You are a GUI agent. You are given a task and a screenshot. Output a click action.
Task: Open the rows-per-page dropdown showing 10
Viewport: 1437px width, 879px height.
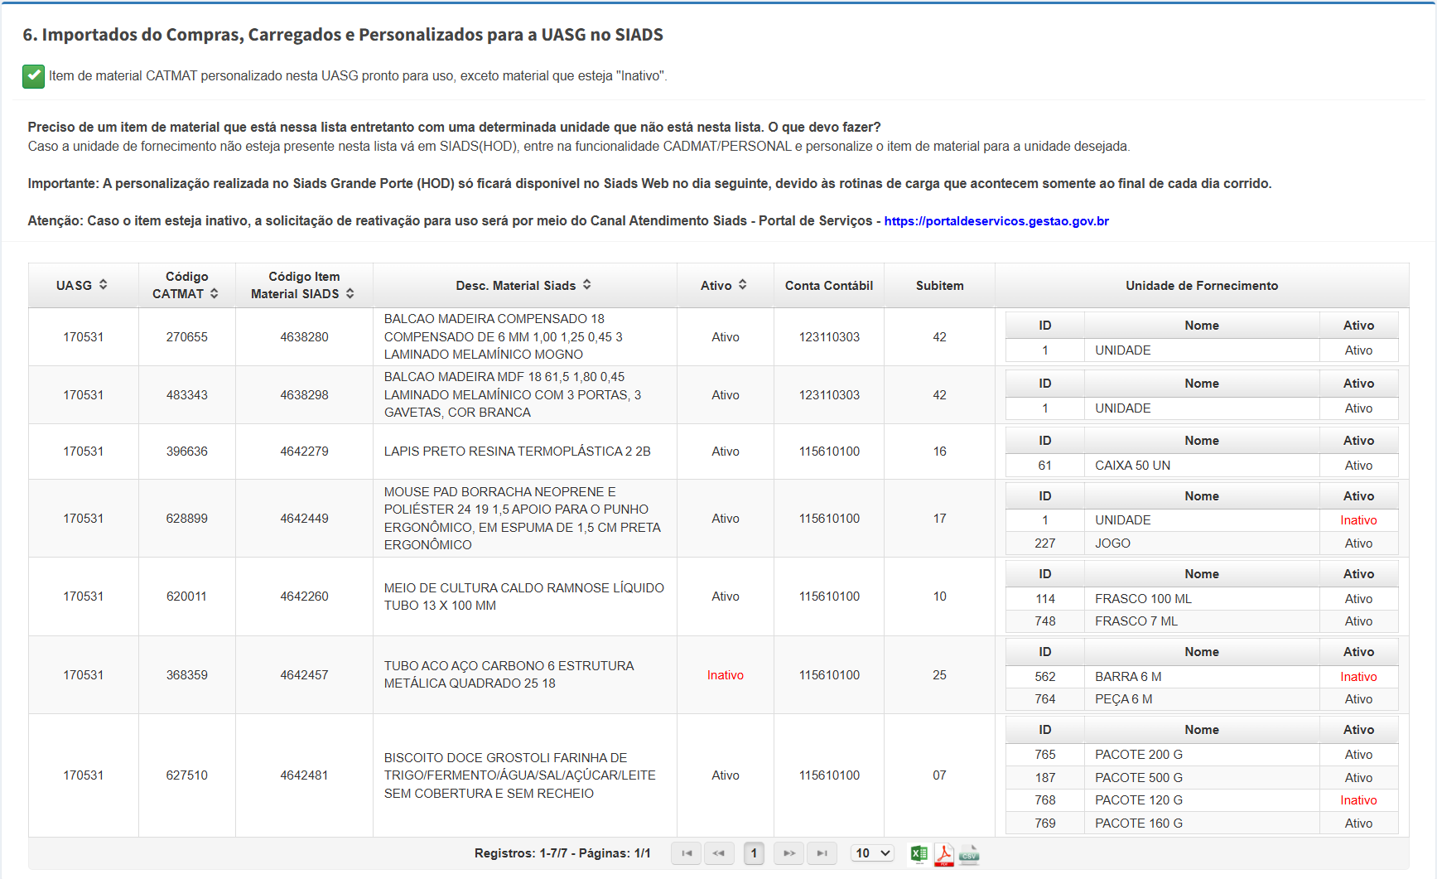tap(872, 853)
